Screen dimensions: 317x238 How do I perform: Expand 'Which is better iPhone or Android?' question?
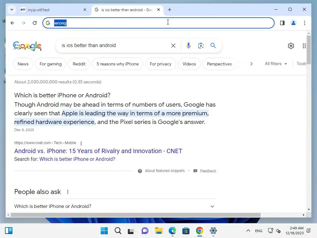pyautogui.click(x=115, y=206)
